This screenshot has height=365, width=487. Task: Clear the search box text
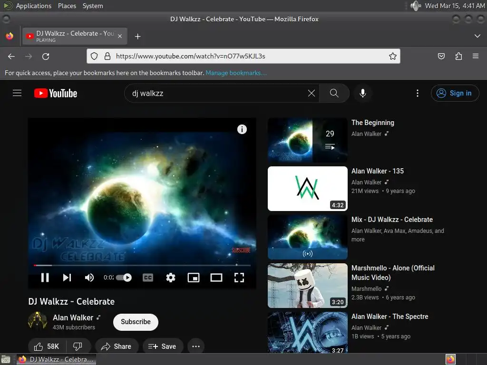[x=312, y=93]
